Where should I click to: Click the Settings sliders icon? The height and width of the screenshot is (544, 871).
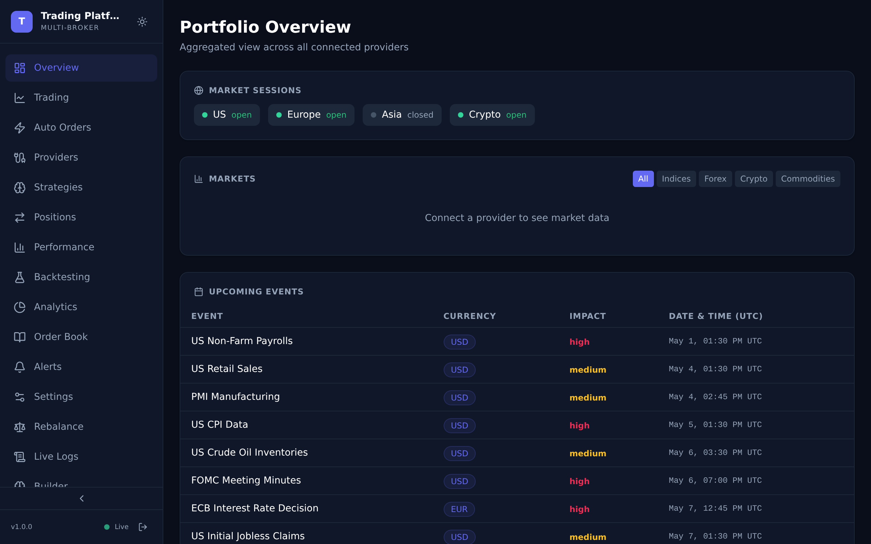click(x=19, y=396)
